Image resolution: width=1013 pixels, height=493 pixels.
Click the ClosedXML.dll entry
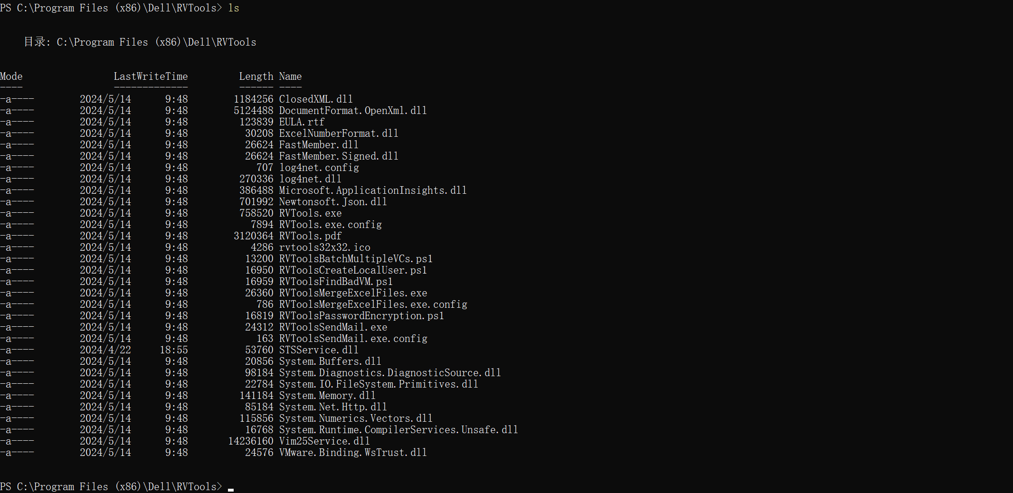[316, 99]
